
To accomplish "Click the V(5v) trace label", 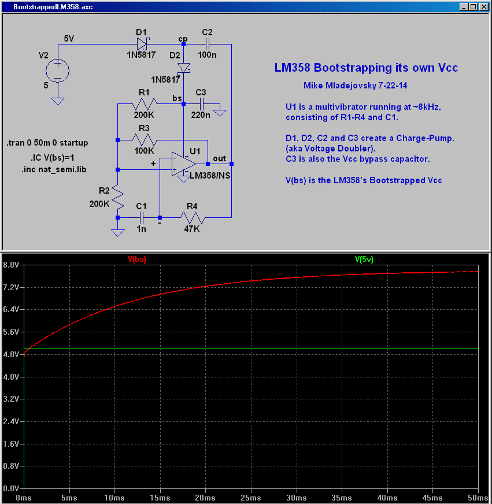I will click(x=364, y=259).
